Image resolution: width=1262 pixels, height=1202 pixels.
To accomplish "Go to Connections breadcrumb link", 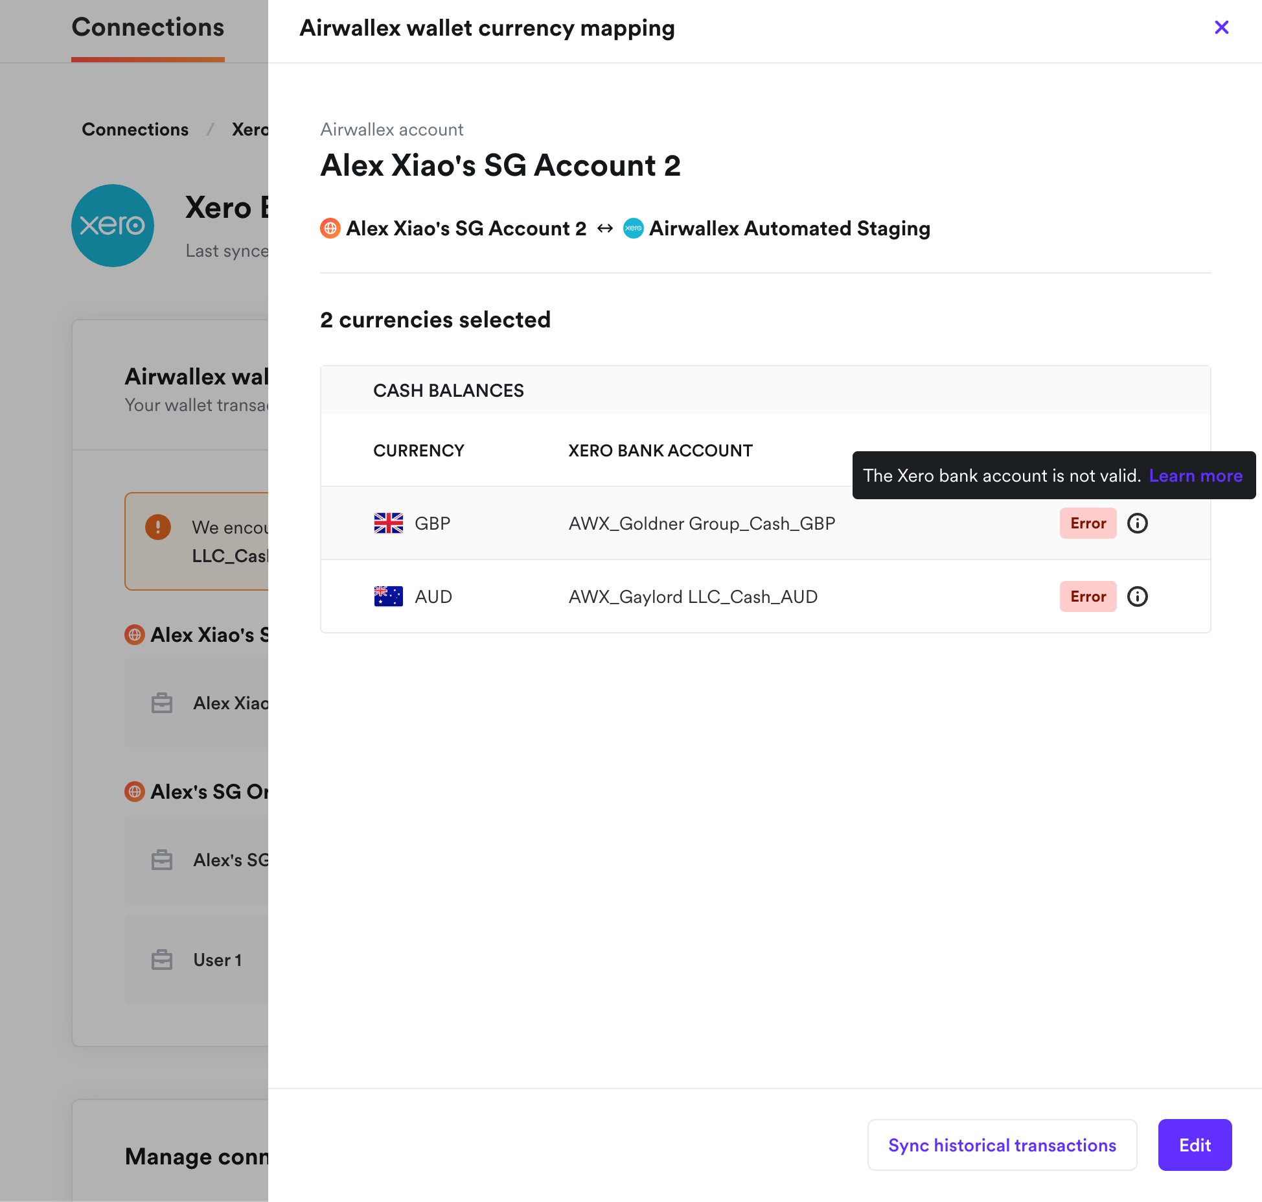I will pos(135,130).
